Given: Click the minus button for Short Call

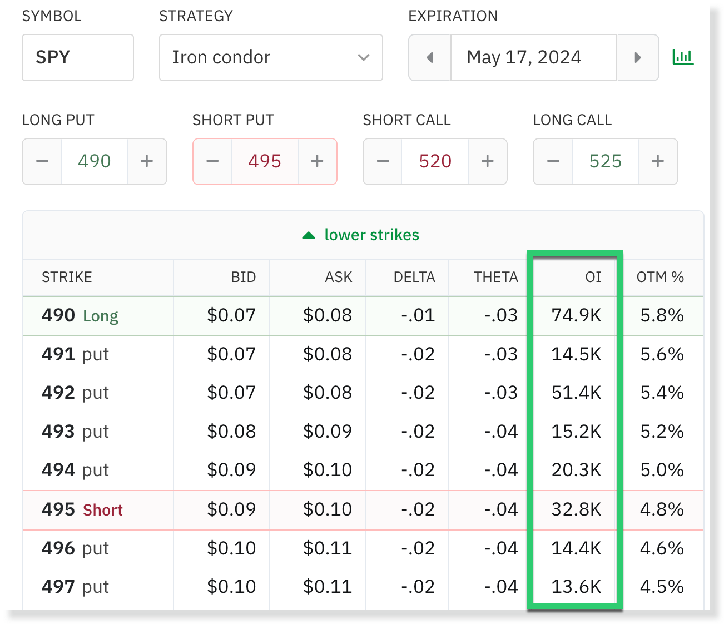Looking at the screenshot, I should [382, 161].
